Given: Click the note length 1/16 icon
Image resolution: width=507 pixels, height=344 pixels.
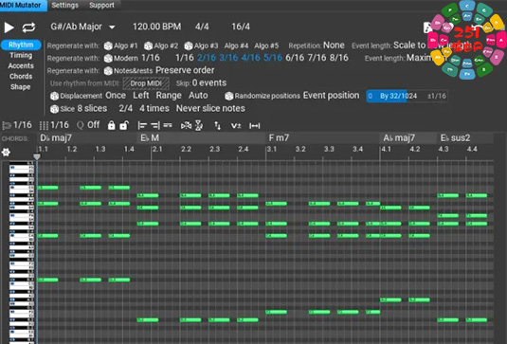Looking at the screenshot, I should tap(6, 125).
